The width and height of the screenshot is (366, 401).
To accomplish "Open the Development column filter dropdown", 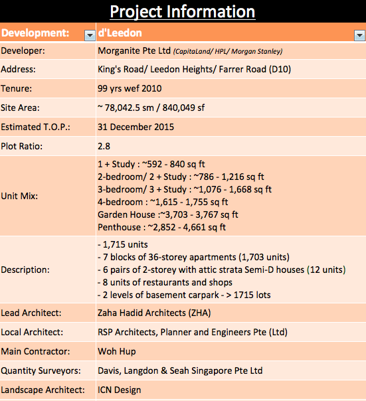I will 90,35.
